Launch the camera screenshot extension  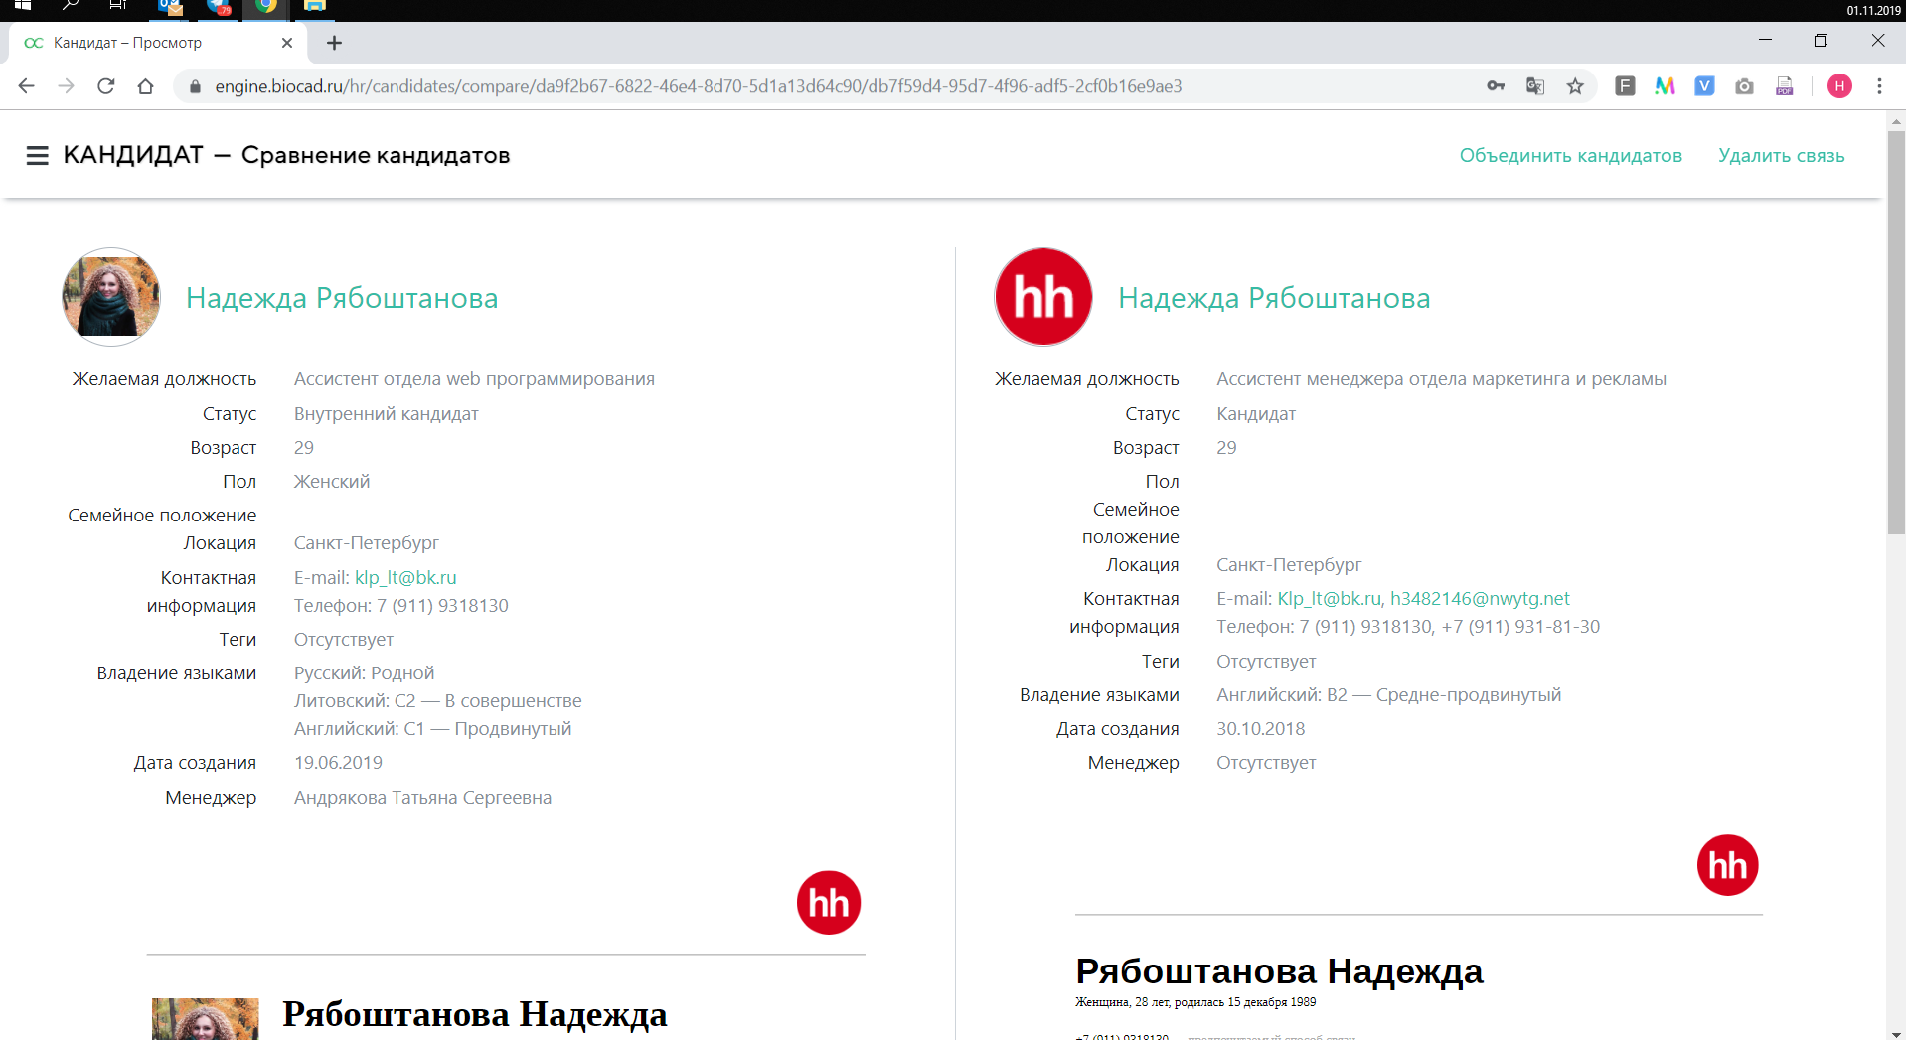tap(1744, 86)
